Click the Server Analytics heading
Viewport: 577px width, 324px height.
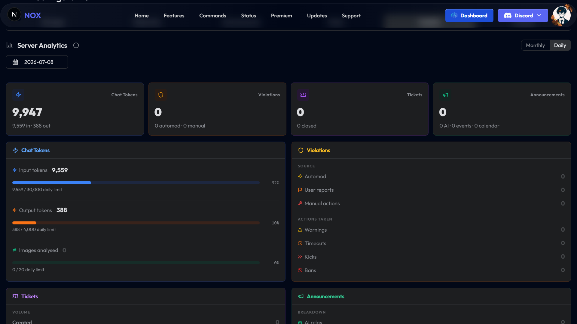click(42, 45)
